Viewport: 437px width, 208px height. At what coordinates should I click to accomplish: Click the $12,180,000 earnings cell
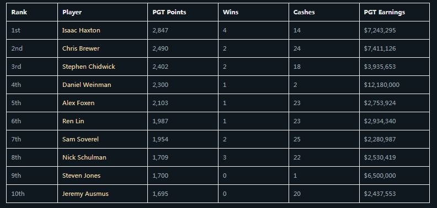pos(381,85)
